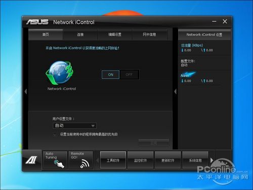
Task: Open the Network iControl 设置 panel header
Action: 204,34
